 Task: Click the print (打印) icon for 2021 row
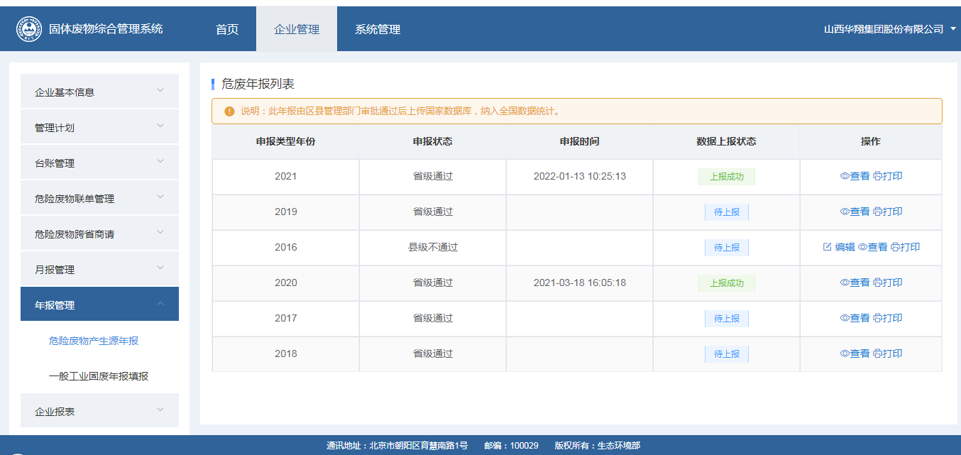click(x=877, y=176)
